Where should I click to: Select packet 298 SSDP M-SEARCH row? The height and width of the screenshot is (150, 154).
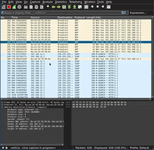click(x=76, y=54)
